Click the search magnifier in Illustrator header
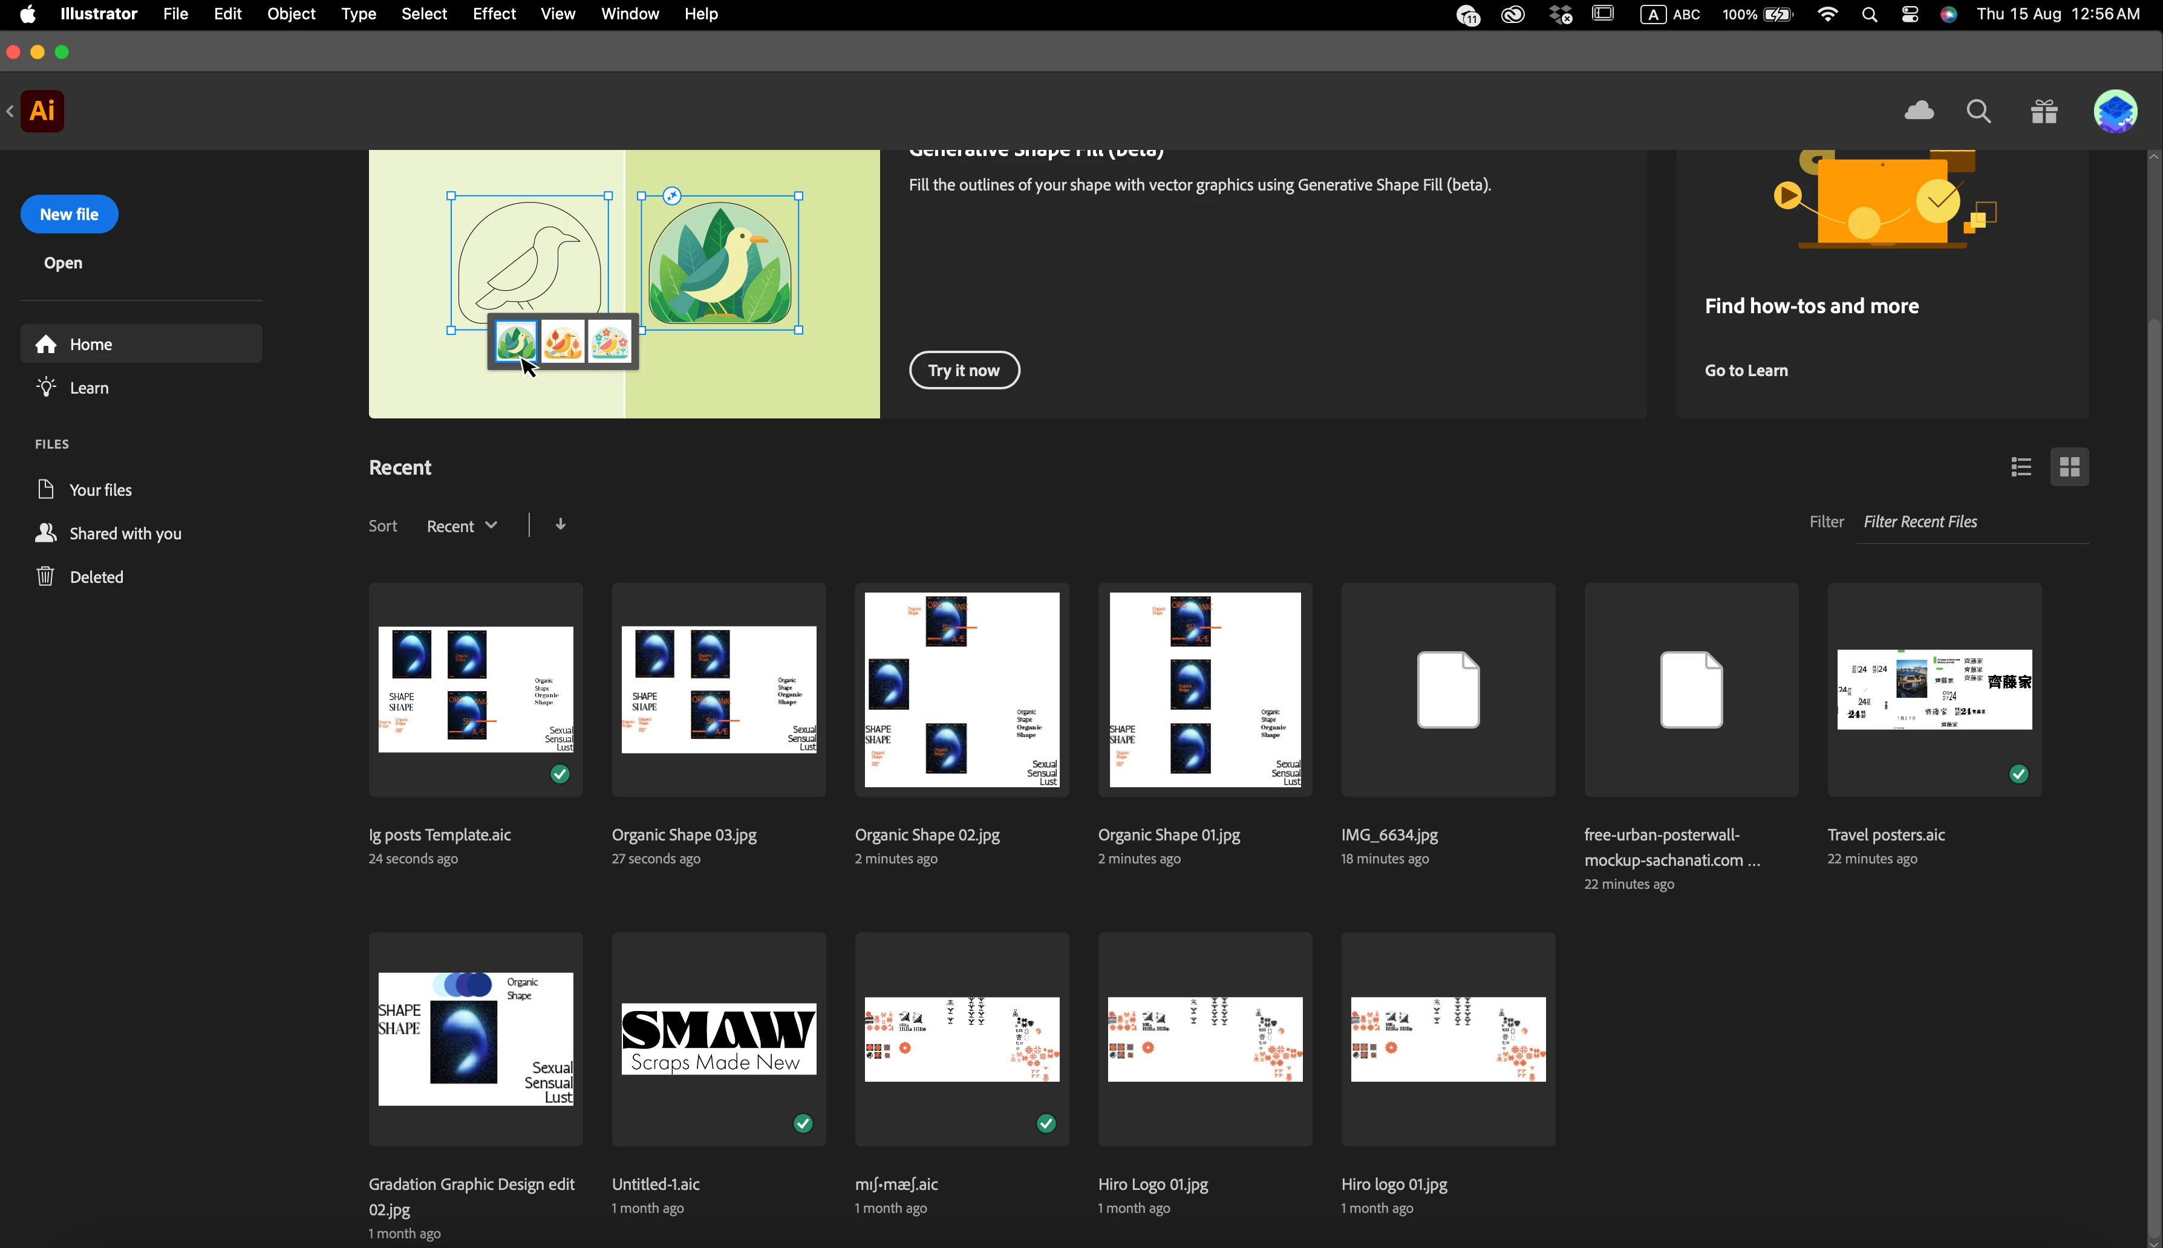The image size is (2163, 1248). (x=1979, y=111)
